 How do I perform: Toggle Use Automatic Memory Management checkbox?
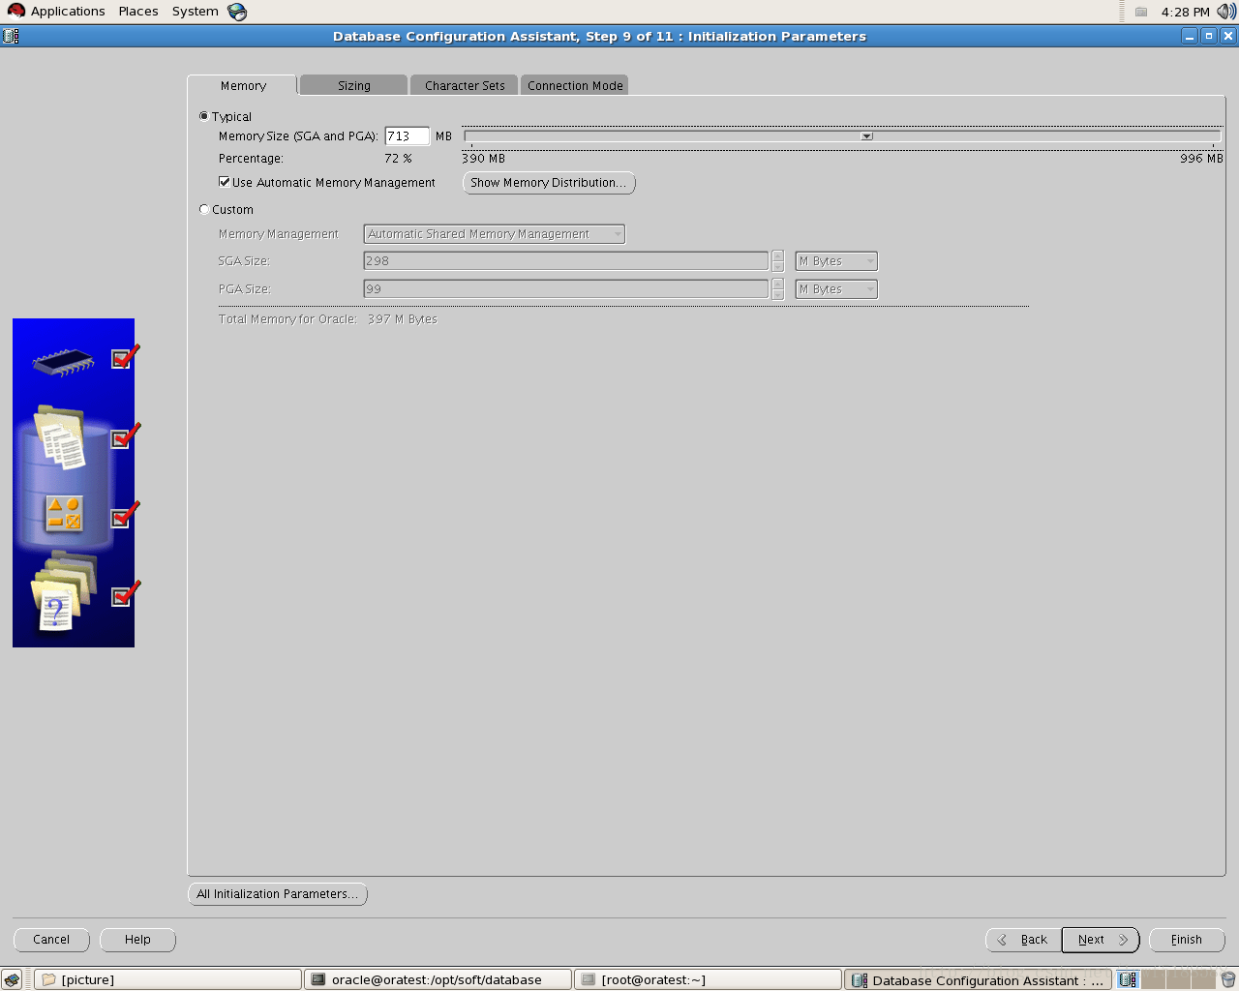(x=225, y=182)
